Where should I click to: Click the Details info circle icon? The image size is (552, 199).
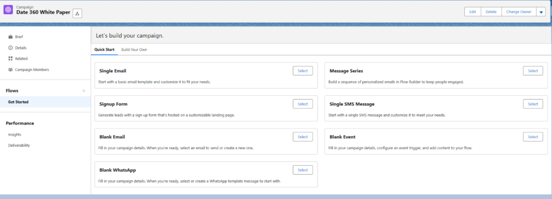click(10, 48)
